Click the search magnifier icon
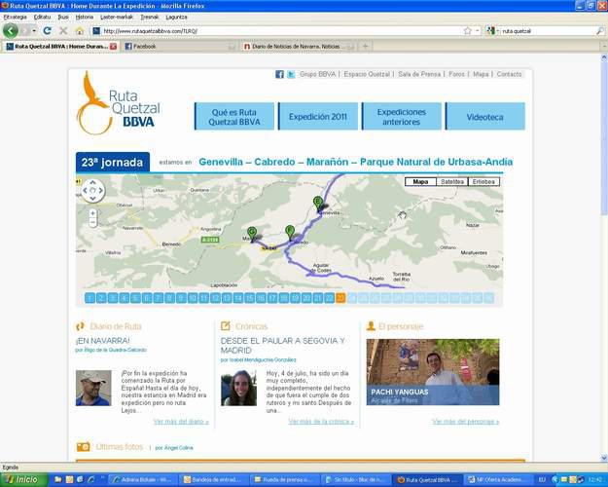Image resolution: width=608 pixels, height=487 pixels. 600,30
